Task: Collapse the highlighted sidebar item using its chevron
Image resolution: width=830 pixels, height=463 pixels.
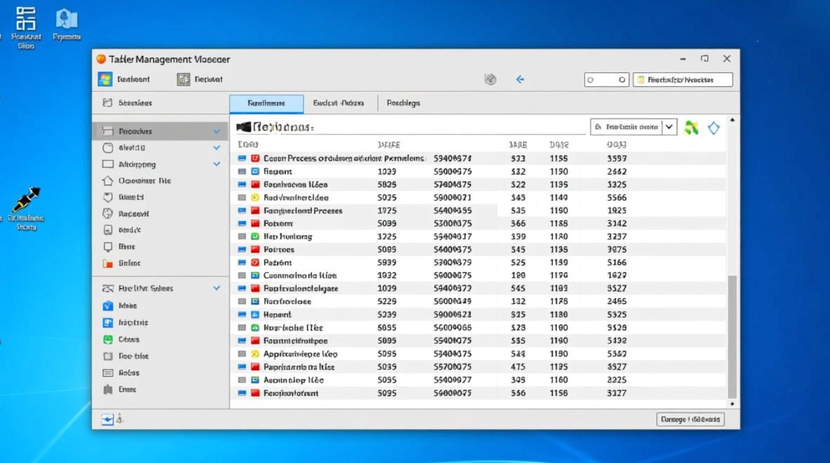Action: (217, 131)
